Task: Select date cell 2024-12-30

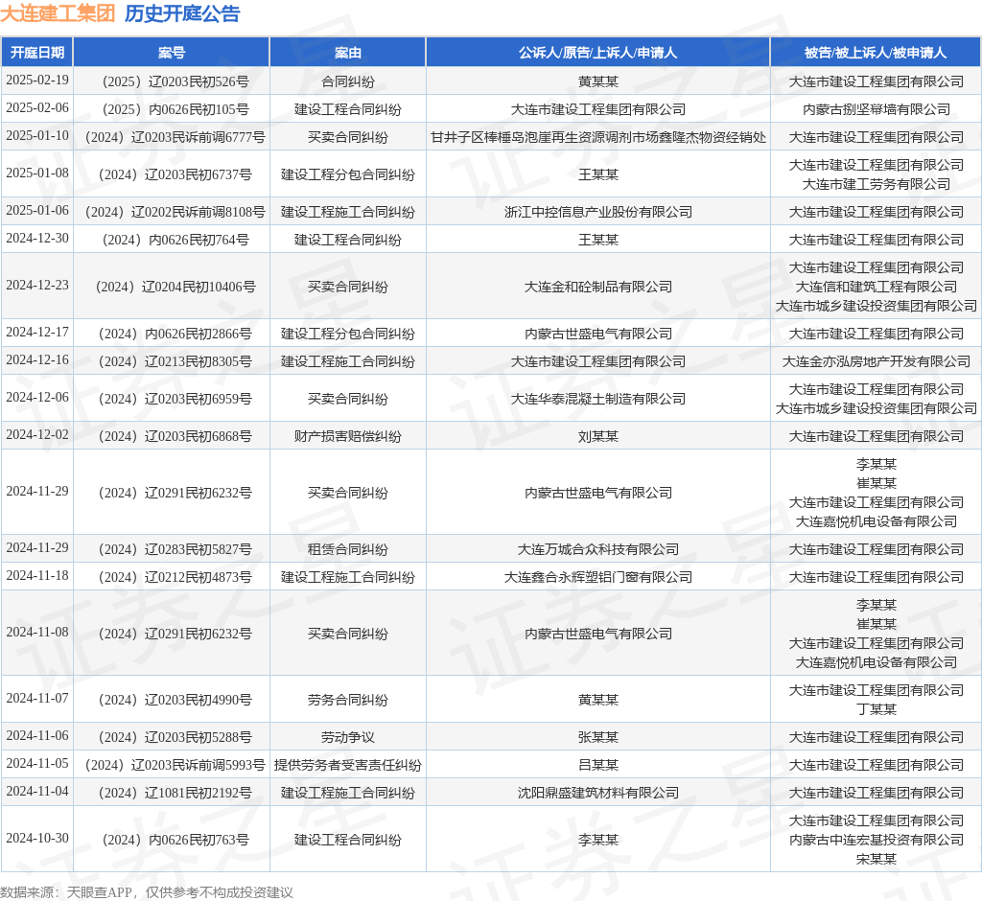Action: [37, 239]
